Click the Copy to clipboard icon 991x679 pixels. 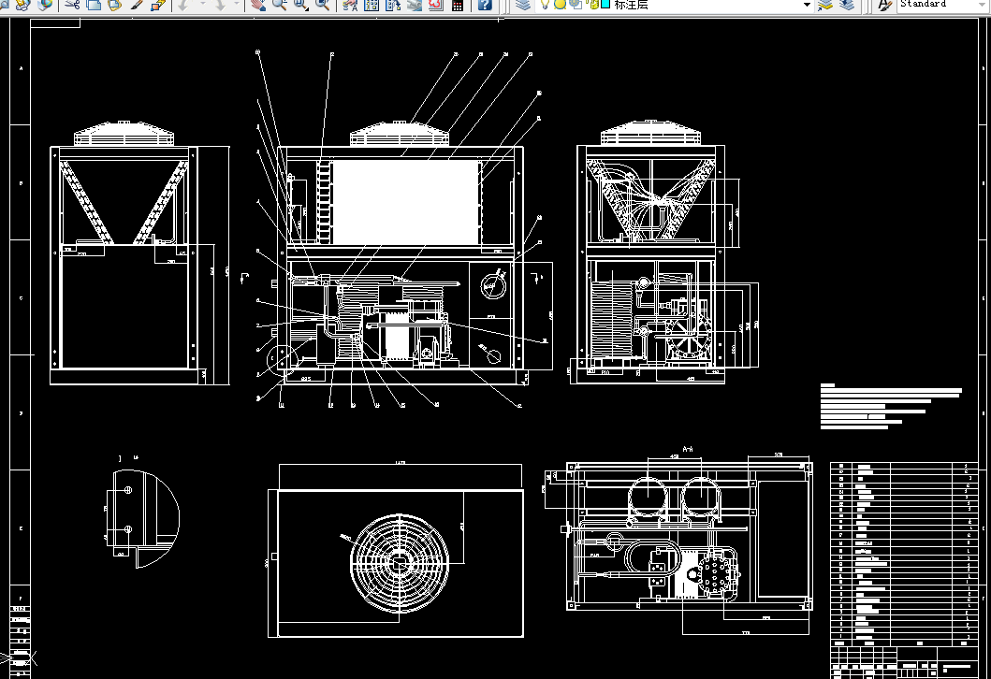click(94, 5)
